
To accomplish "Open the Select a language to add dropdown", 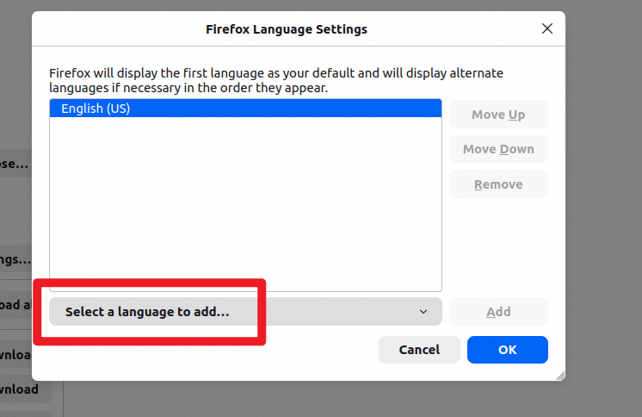I will coord(245,312).
